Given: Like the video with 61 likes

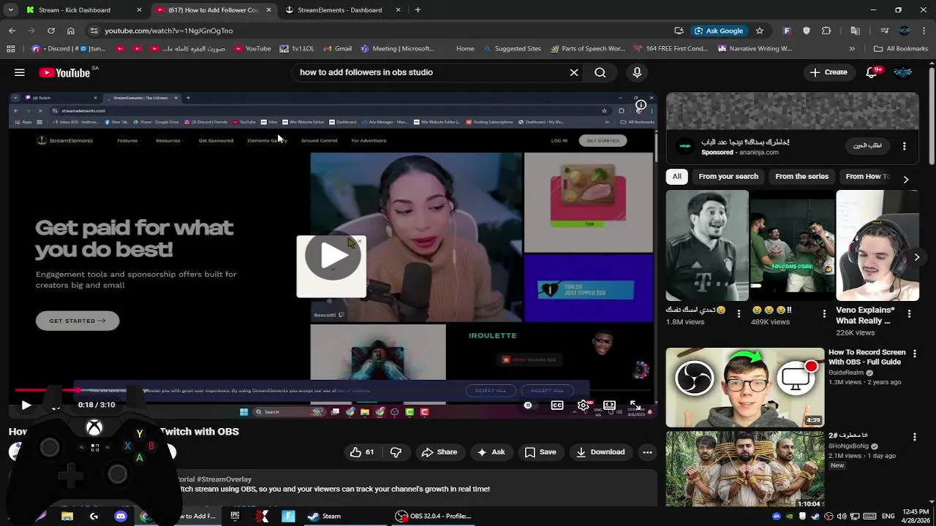Looking at the screenshot, I should click(x=362, y=452).
